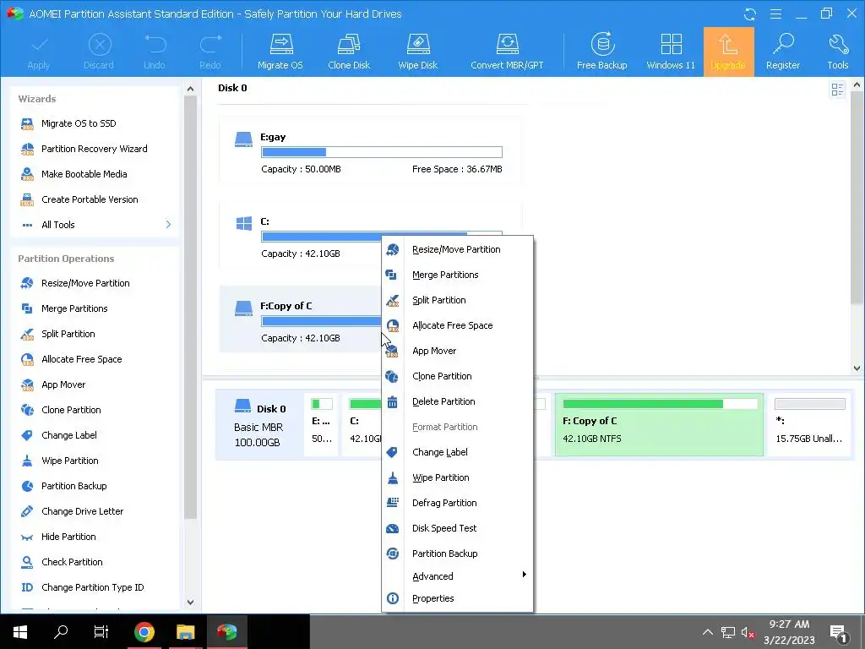Launch Free Backup from the toolbar
Image resolution: width=865 pixels, height=649 pixels.
tap(601, 52)
